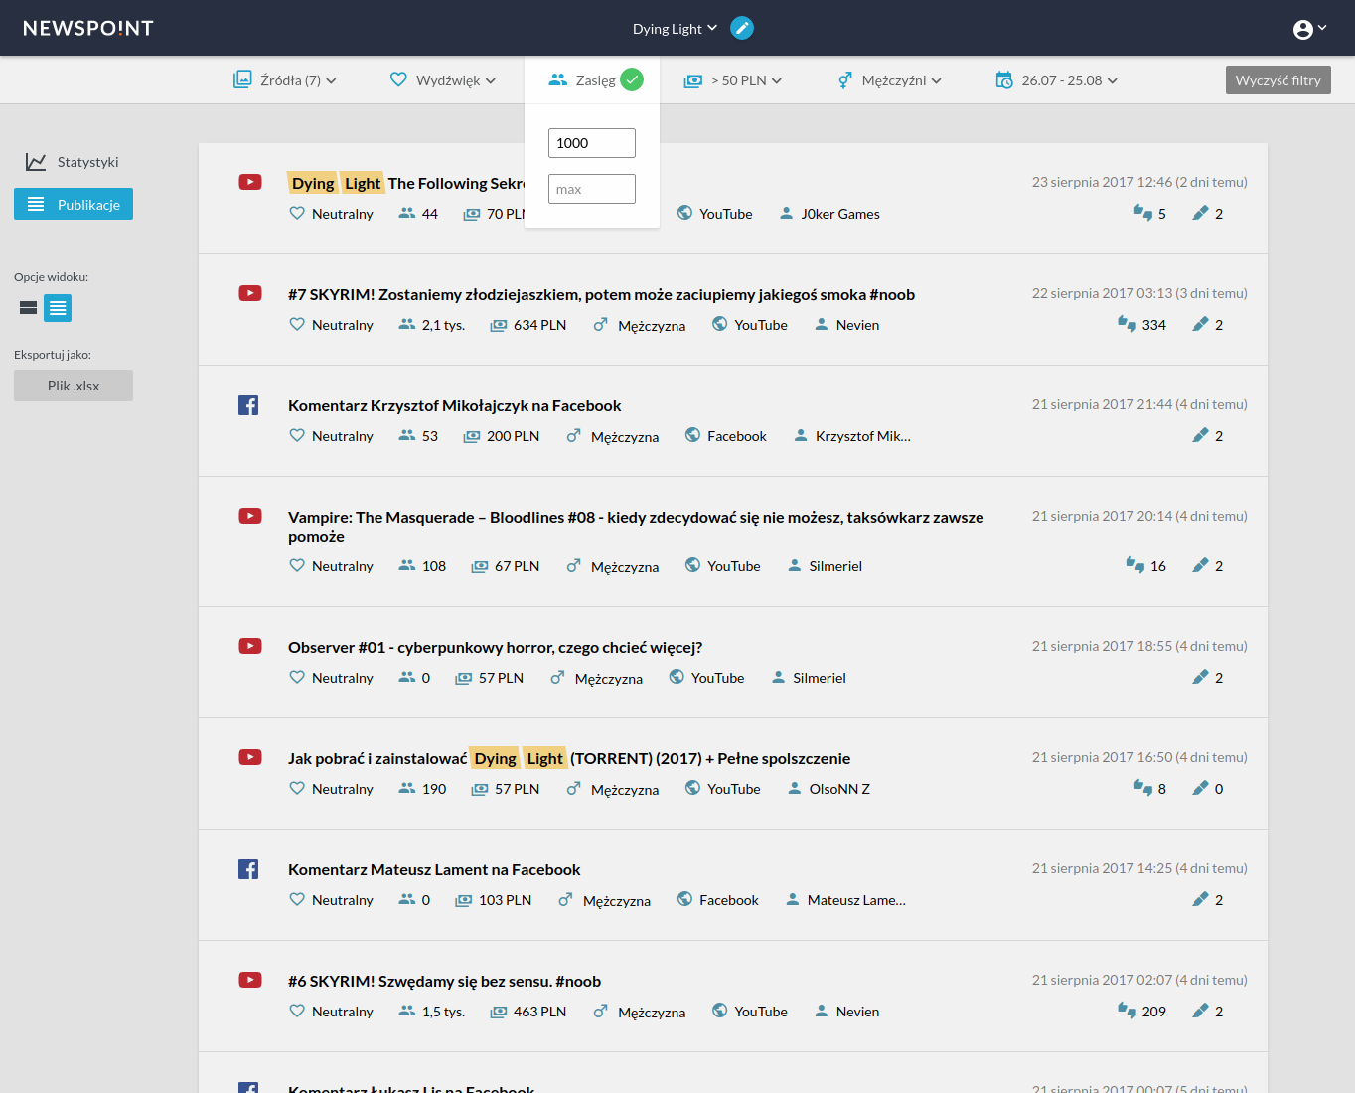
Task: Open the Wydźwięk filter dropdown
Action: pyautogui.click(x=442, y=79)
